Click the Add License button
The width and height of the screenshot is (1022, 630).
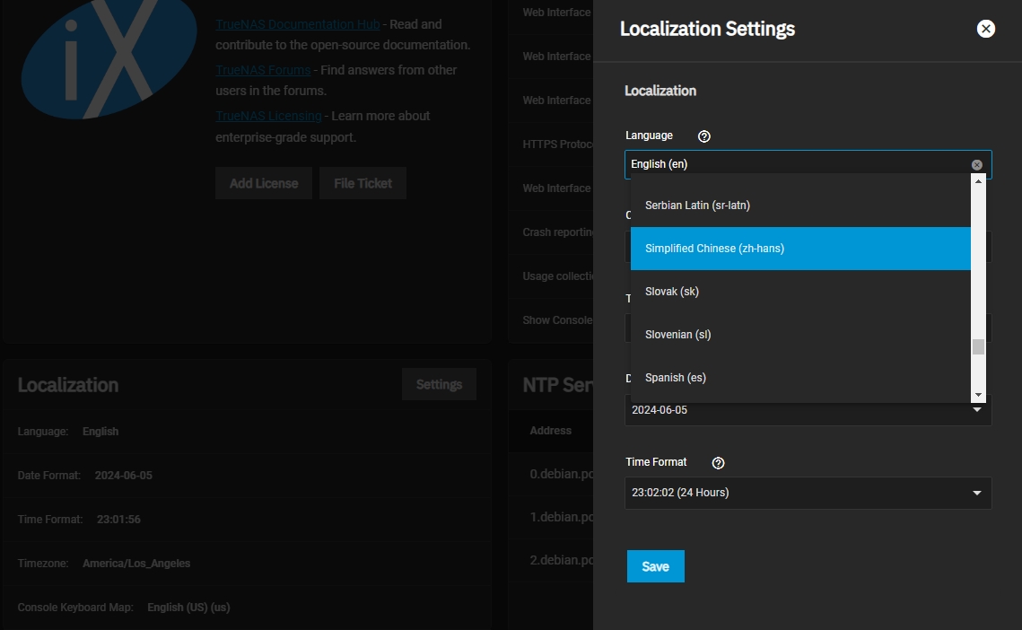click(263, 183)
